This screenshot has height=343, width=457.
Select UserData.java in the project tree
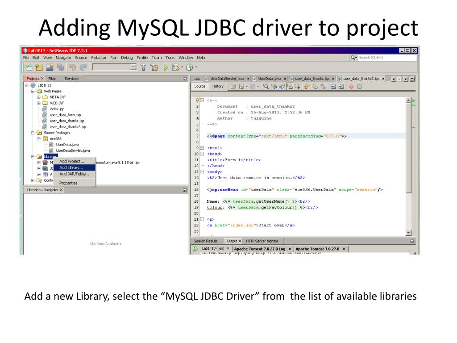(67, 145)
